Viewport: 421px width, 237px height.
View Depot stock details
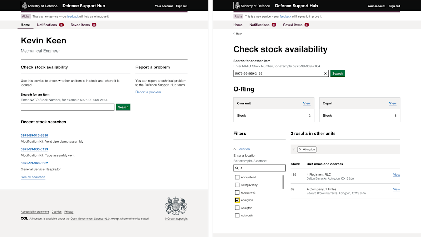pos(393,103)
